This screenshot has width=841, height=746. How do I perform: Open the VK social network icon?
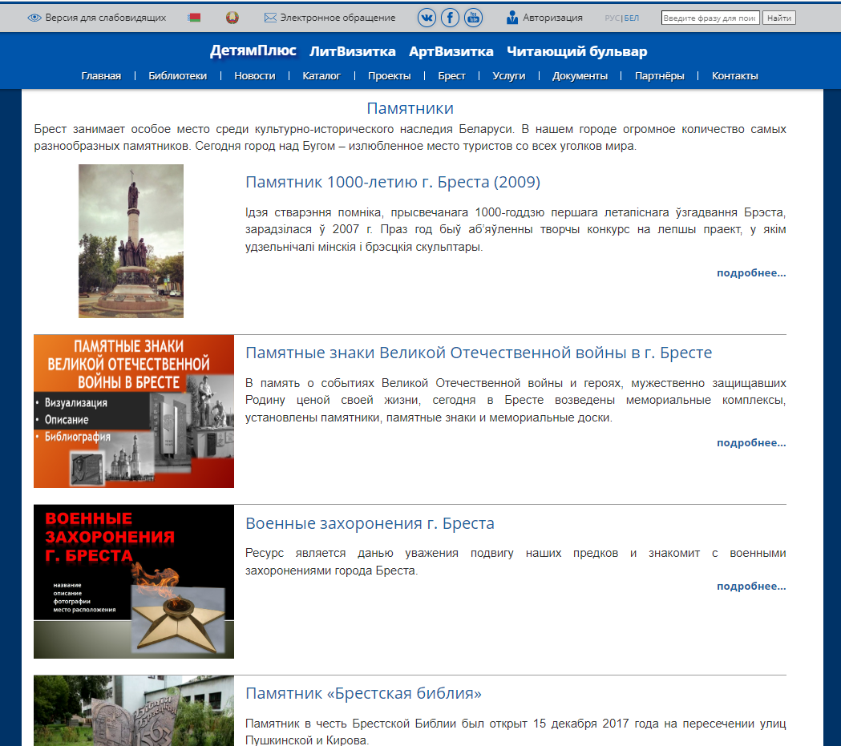click(427, 18)
